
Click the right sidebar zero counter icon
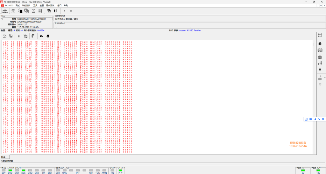[320, 43]
